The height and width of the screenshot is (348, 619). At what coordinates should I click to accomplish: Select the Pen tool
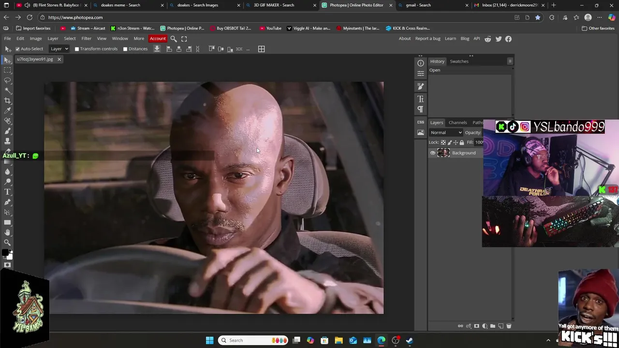tap(8, 202)
